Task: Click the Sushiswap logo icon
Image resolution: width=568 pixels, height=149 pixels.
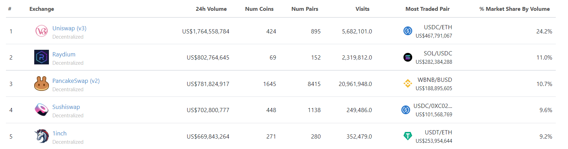Action: [42, 110]
